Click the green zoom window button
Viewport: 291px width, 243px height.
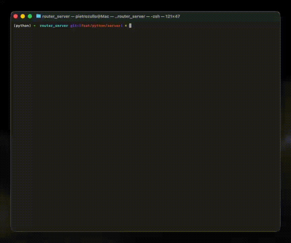pyautogui.click(x=30, y=16)
